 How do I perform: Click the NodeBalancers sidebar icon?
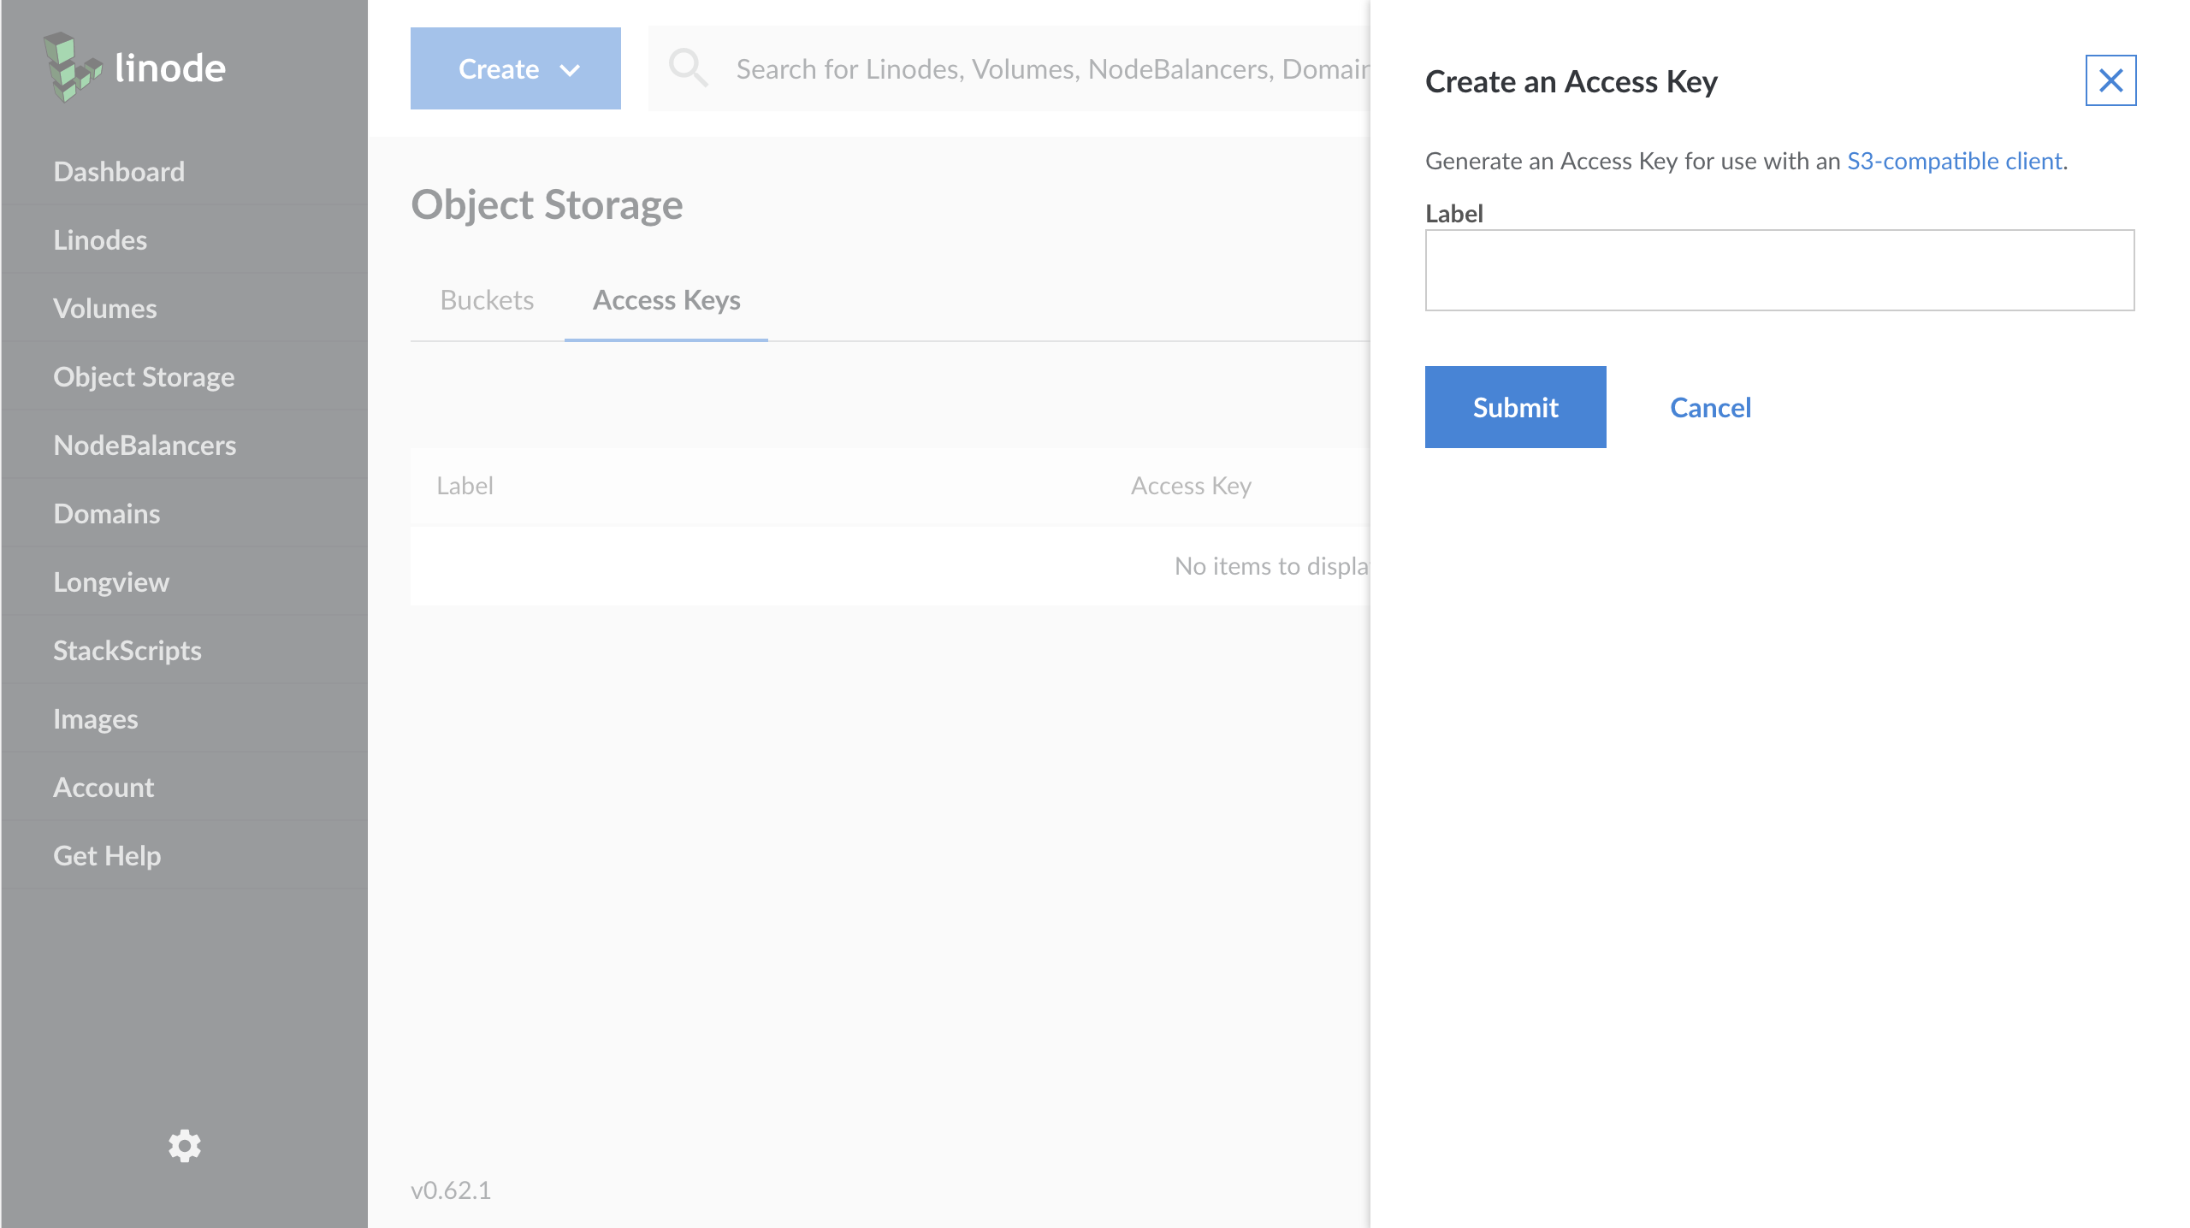[x=145, y=444]
